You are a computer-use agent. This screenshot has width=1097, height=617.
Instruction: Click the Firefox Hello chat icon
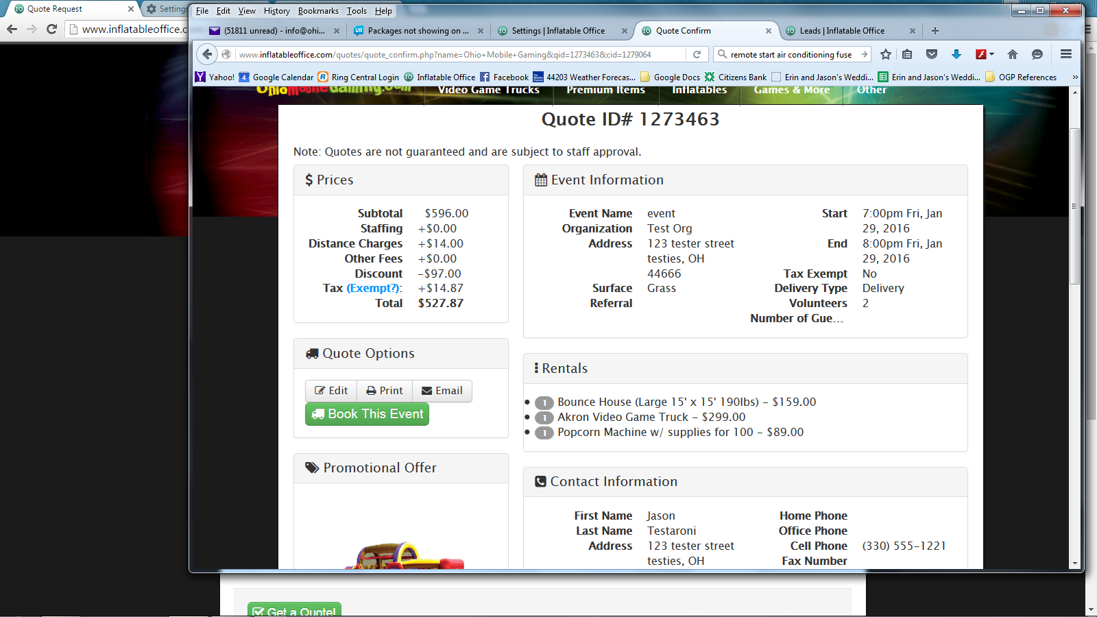click(x=1037, y=54)
